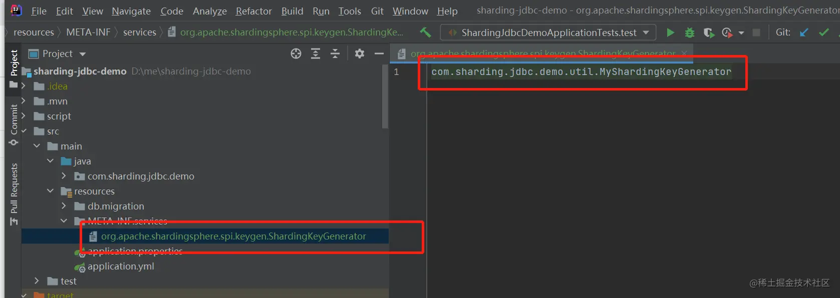This screenshot has width=840, height=298.
Task: Run ShardingJdbcDemoApplicationTests with green play icon
Action: click(x=670, y=32)
